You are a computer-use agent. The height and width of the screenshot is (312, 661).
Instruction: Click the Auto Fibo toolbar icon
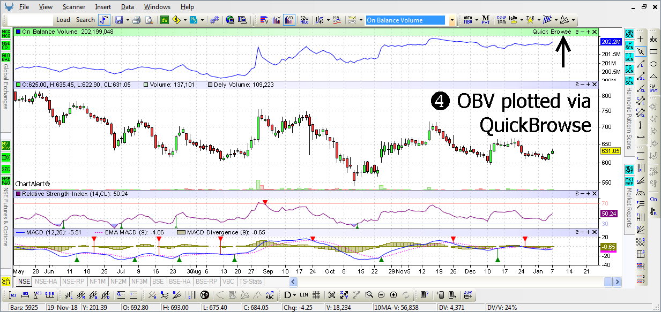pos(467,20)
